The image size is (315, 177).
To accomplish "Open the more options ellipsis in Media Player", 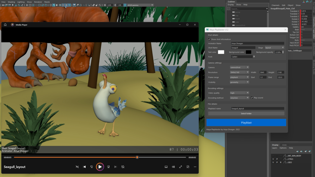I will point(195,167).
